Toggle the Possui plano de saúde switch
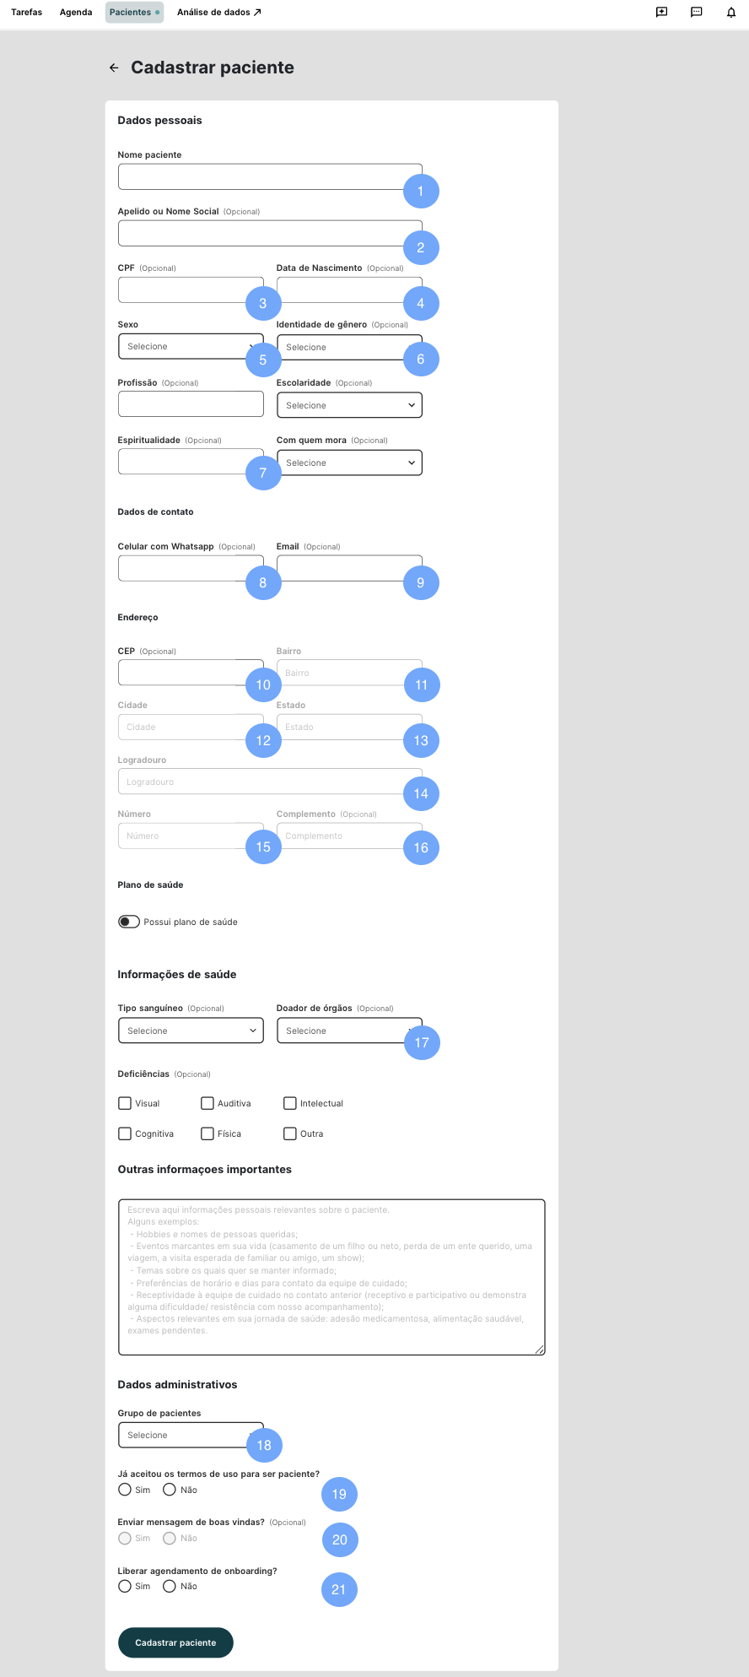Image resolution: width=749 pixels, height=1677 pixels. click(129, 922)
